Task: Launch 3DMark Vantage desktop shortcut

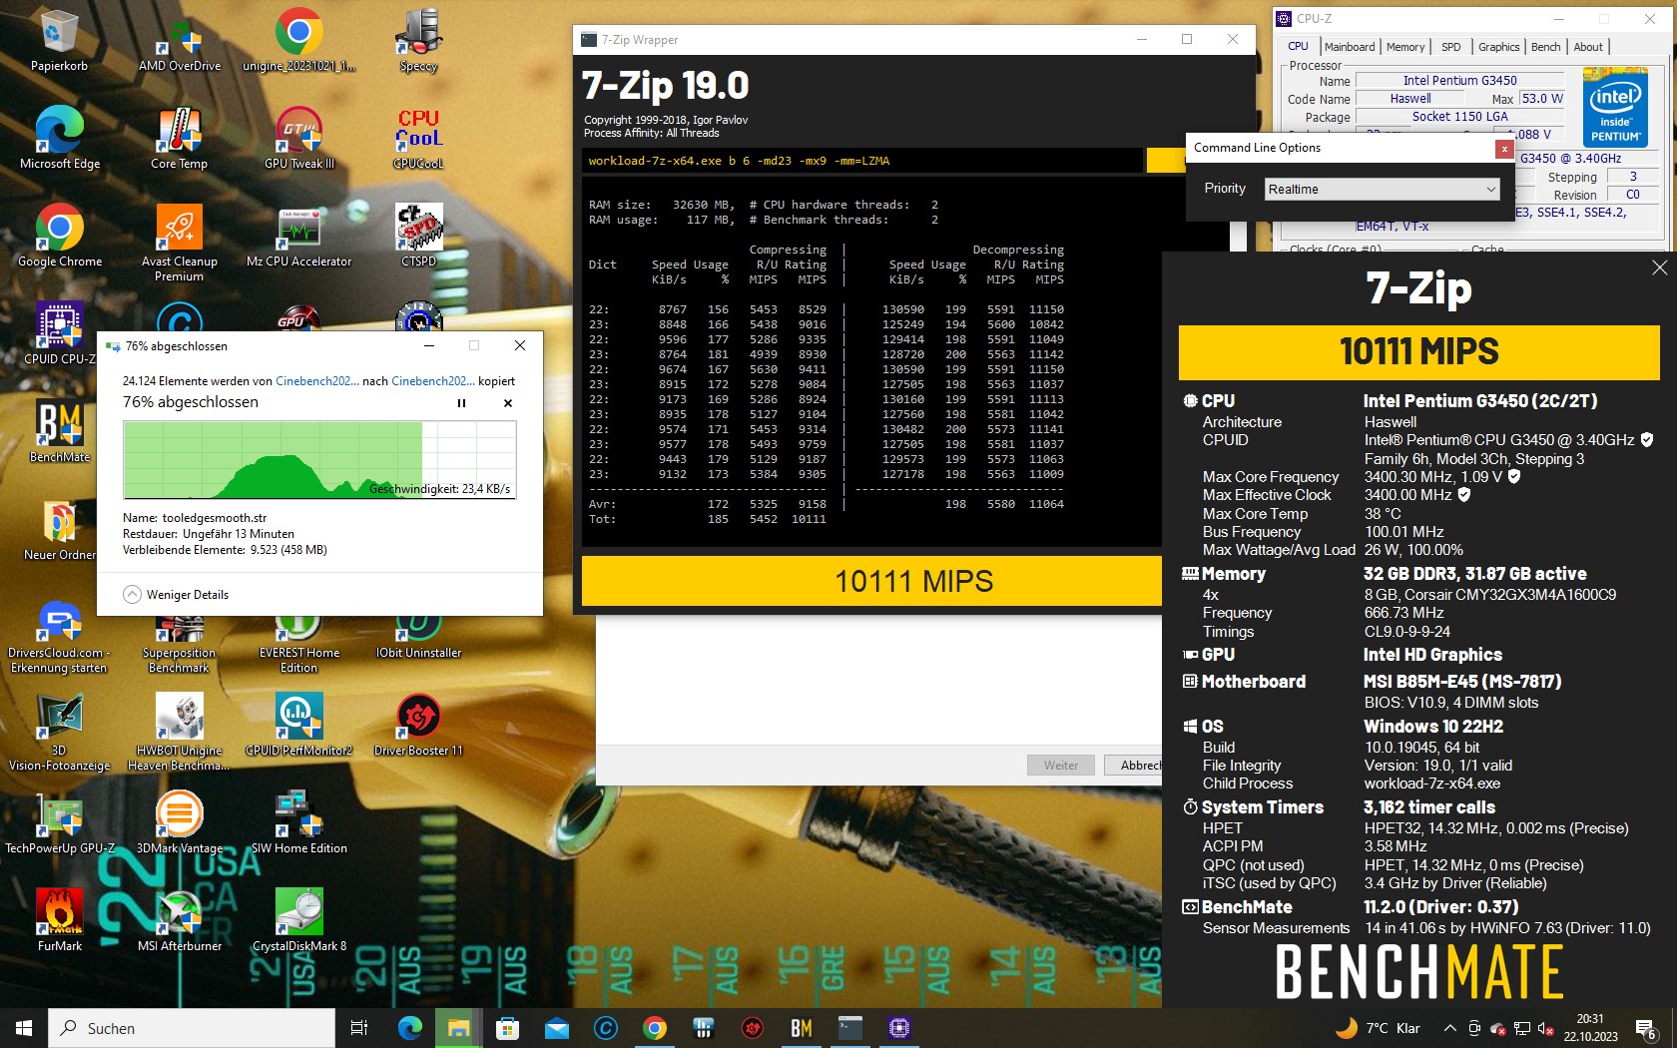Action: coord(180,822)
